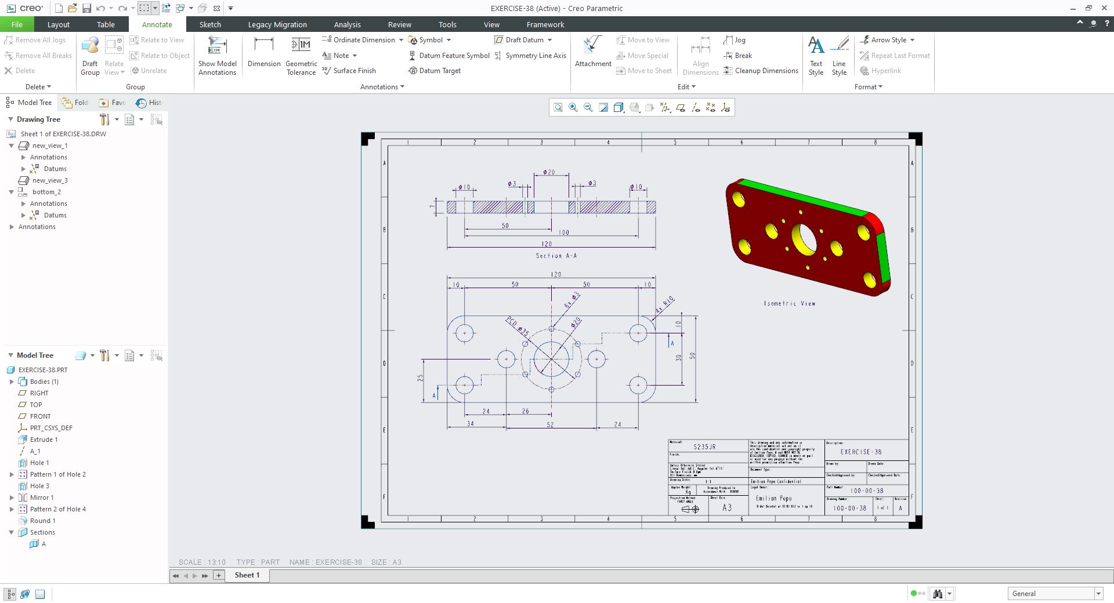Click the Cleanup Dimensions tool
This screenshot has width=1114, height=603.
click(761, 71)
